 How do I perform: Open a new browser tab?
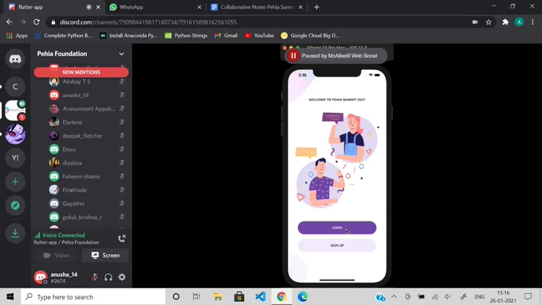pos(316,7)
